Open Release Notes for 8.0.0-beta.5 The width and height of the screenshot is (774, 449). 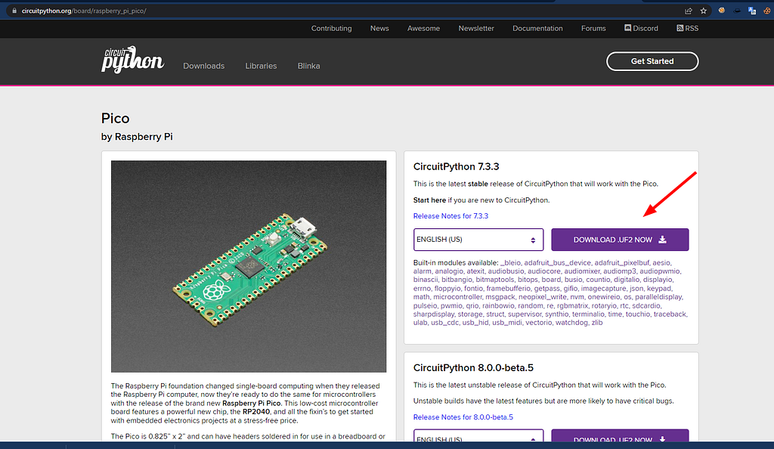(463, 417)
